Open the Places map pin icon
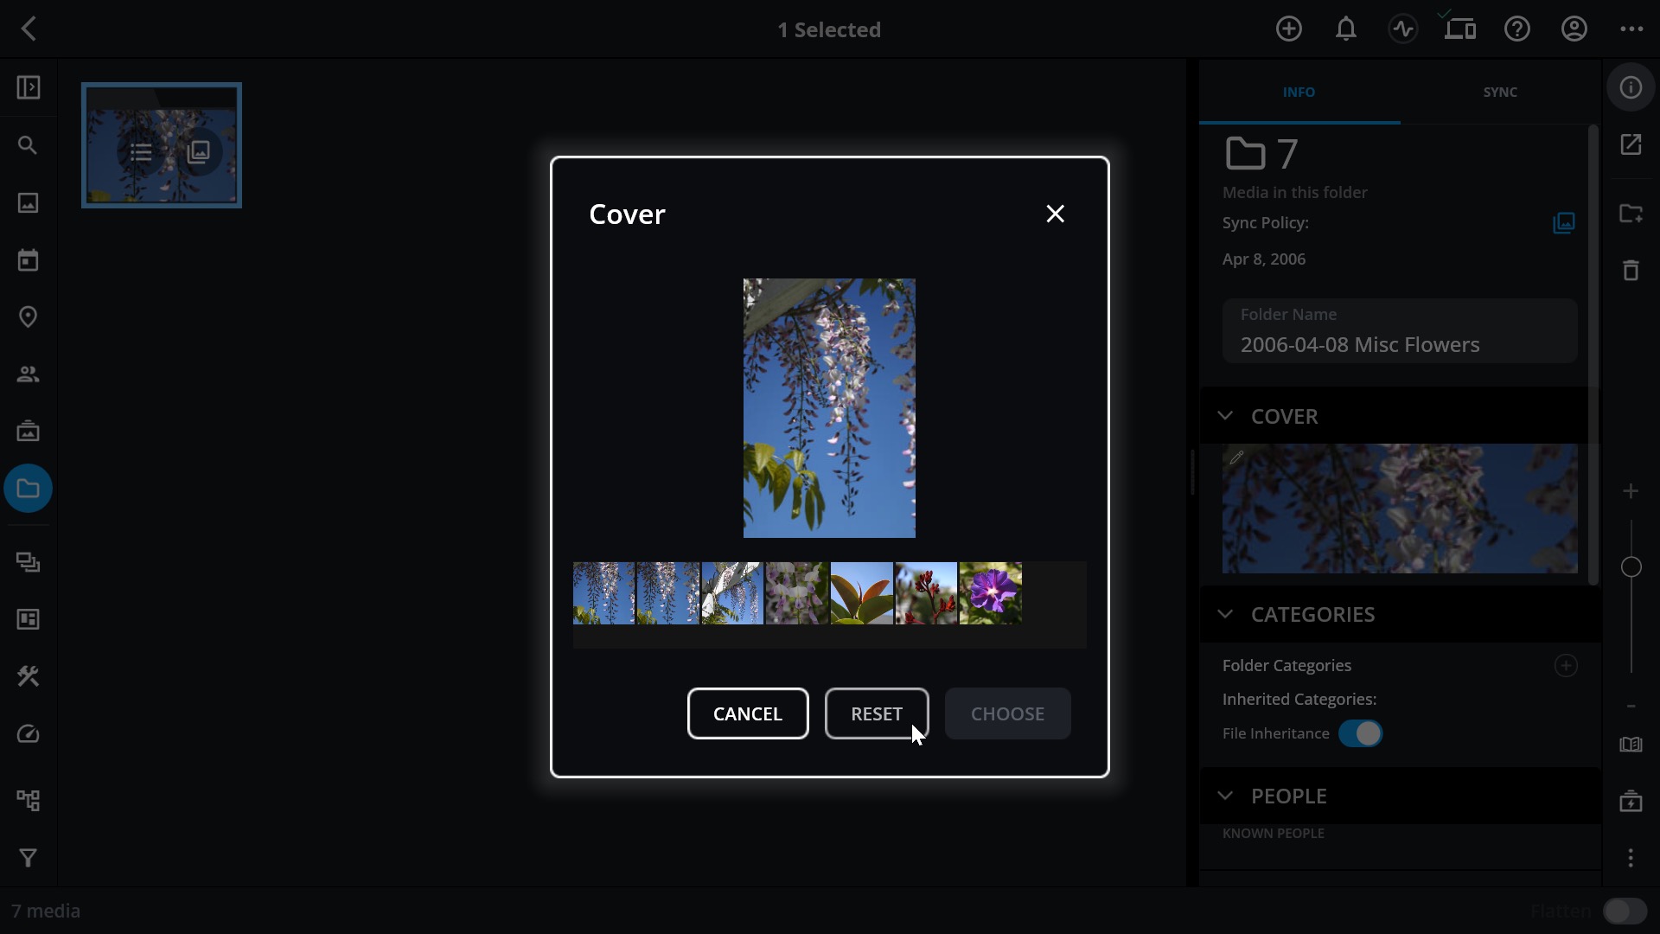Viewport: 1660px width, 934px height. tap(29, 317)
